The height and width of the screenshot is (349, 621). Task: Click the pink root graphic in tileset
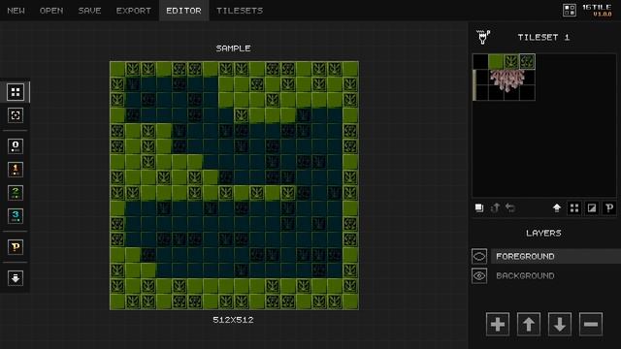point(507,80)
